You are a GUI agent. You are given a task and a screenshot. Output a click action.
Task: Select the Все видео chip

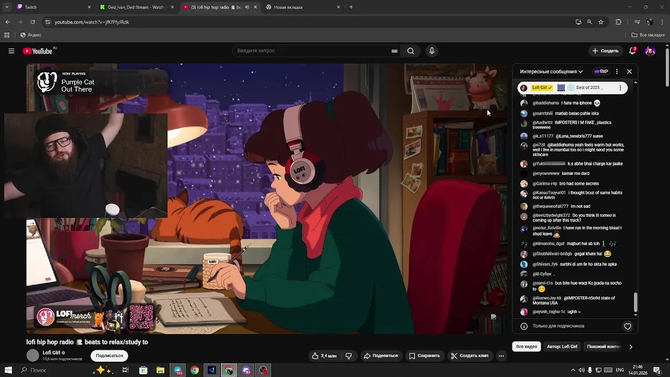(x=527, y=347)
